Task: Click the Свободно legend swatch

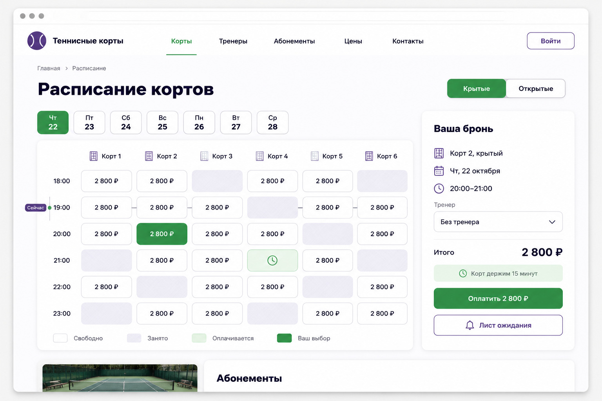Action: [60, 338]
